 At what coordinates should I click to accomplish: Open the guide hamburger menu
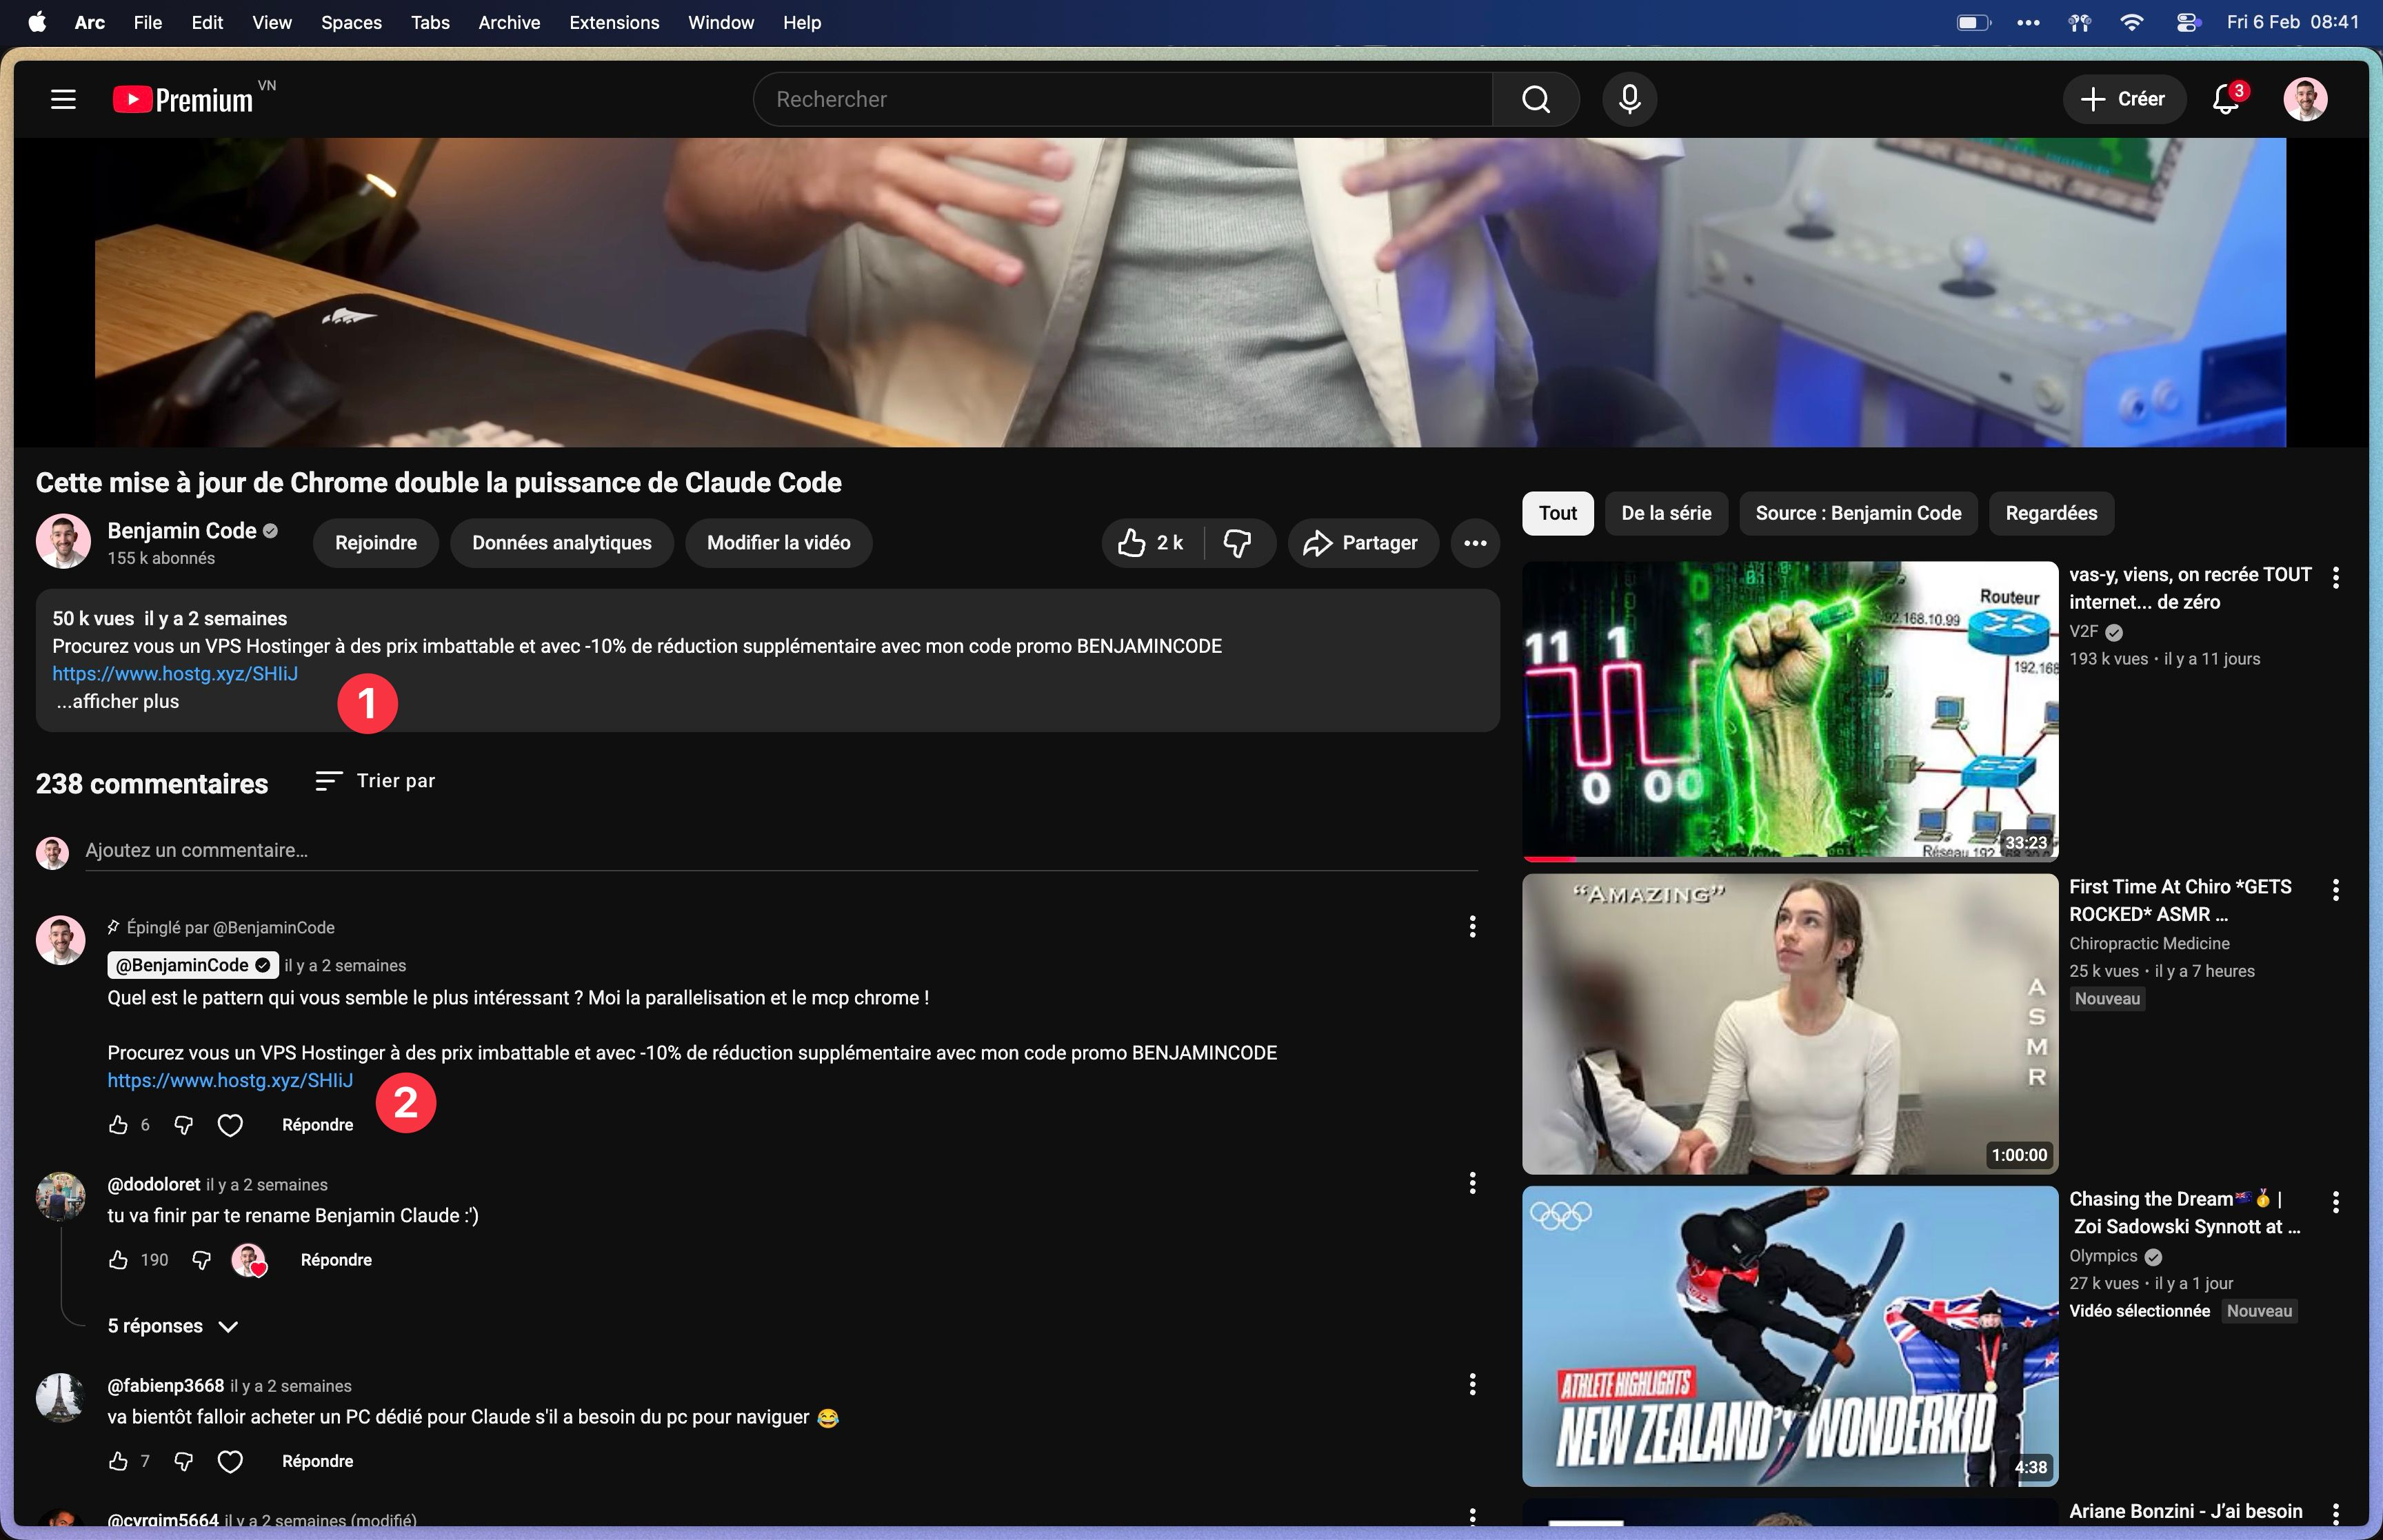tap(62, 99)
